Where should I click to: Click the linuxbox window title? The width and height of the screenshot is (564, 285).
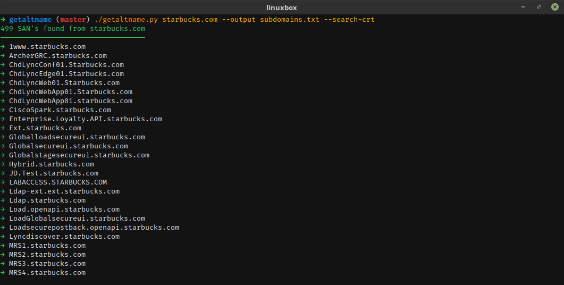[x=282, y=7]
